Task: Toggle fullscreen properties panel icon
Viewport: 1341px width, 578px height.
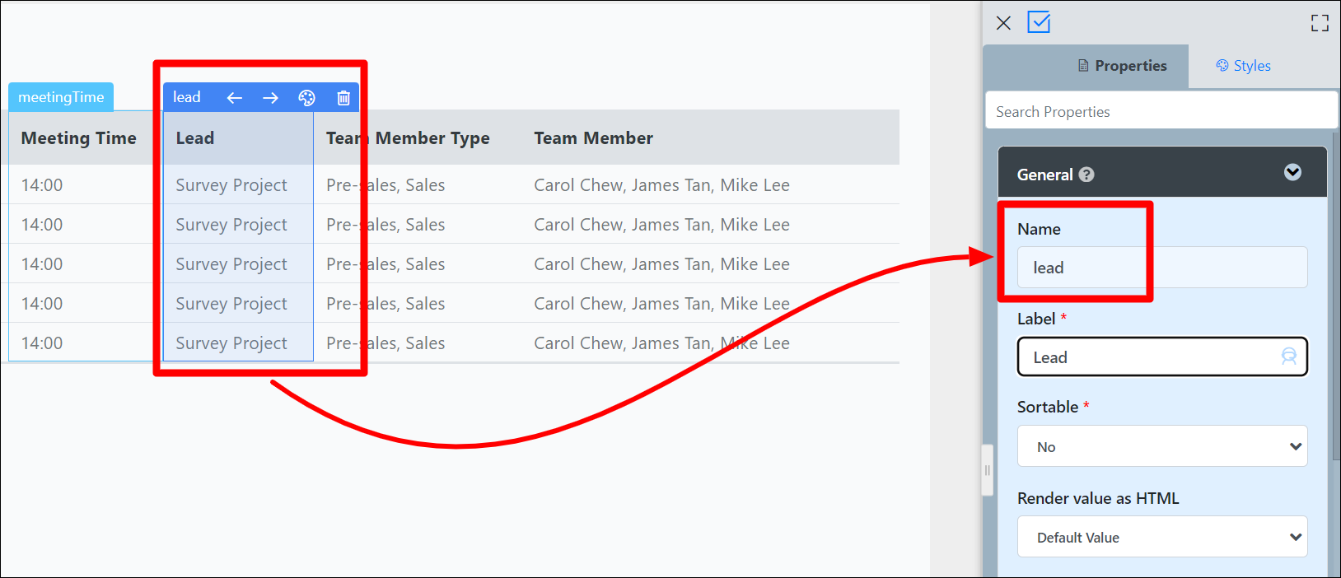Action: point(1320,23)
